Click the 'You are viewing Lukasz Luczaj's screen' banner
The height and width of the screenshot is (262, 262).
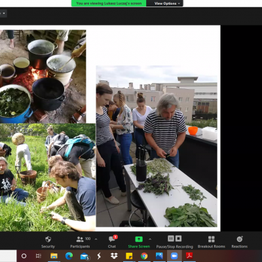click(x=109, y=3)
